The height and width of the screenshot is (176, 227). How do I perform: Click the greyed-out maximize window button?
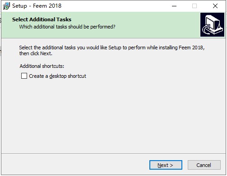(195, 6)
